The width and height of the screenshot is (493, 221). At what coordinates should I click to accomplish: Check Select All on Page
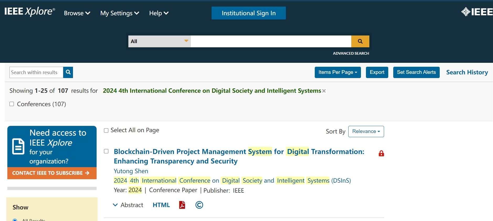point(106,131)
